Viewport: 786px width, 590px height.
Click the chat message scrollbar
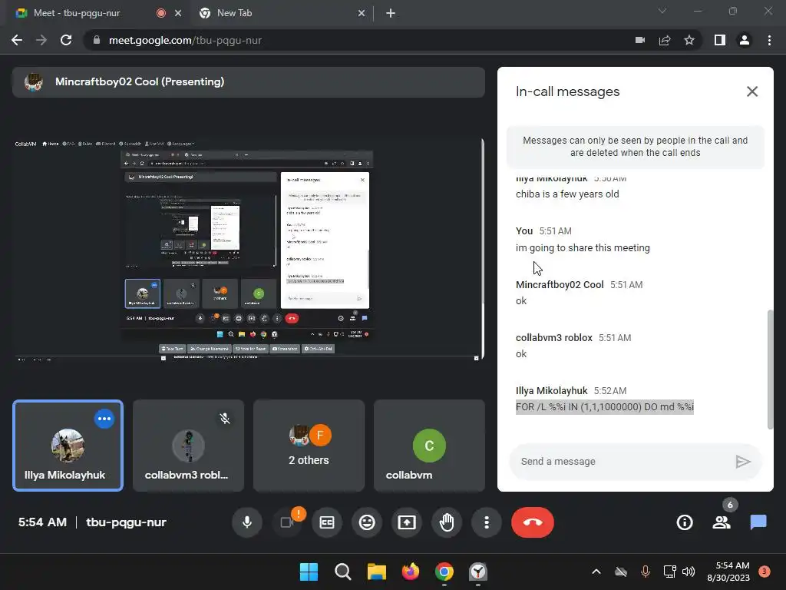pyautogui.click(x=771, y=370)
